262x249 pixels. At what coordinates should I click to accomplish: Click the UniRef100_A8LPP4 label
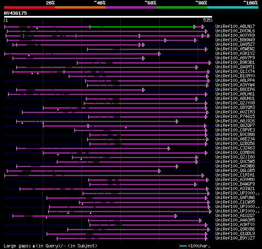(x=235, y=80)
